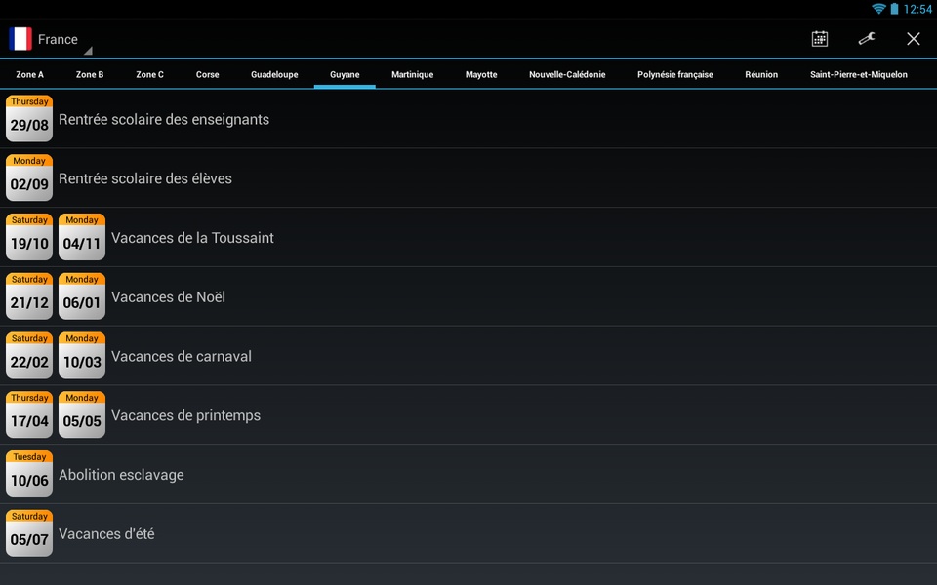Open the Abolition esclavage entry
The height and width of the screenshot is (585, 937).
point(468,474)
